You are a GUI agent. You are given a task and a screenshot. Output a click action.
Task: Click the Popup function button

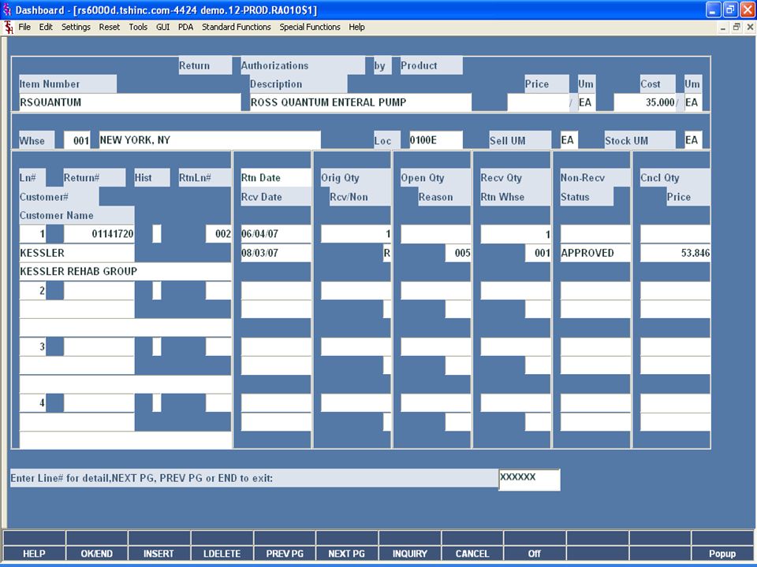[x=722, y=554]
